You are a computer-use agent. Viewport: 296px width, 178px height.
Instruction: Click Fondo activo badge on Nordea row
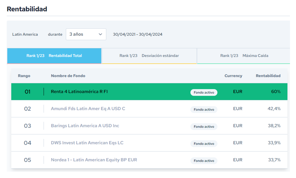[204, 161]
